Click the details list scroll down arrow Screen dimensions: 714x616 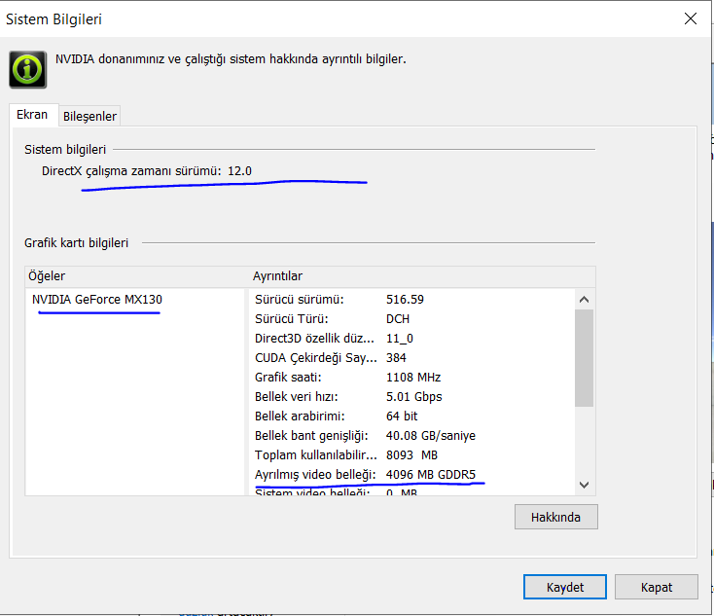pos(585,485)
